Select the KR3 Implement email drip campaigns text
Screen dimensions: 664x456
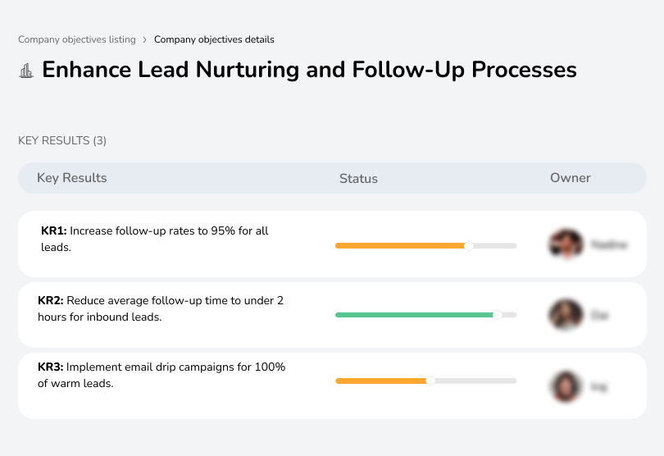[161, 375]
